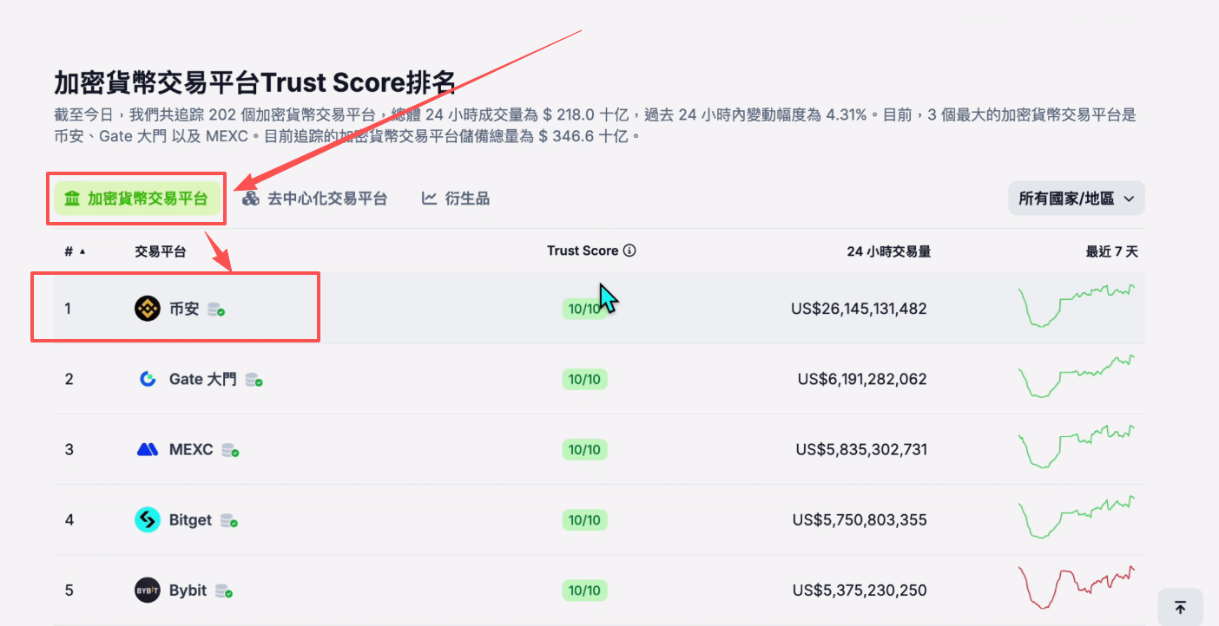
Task: Select the 加密貨幣交易平台 tab
Action: click(136, 199)
